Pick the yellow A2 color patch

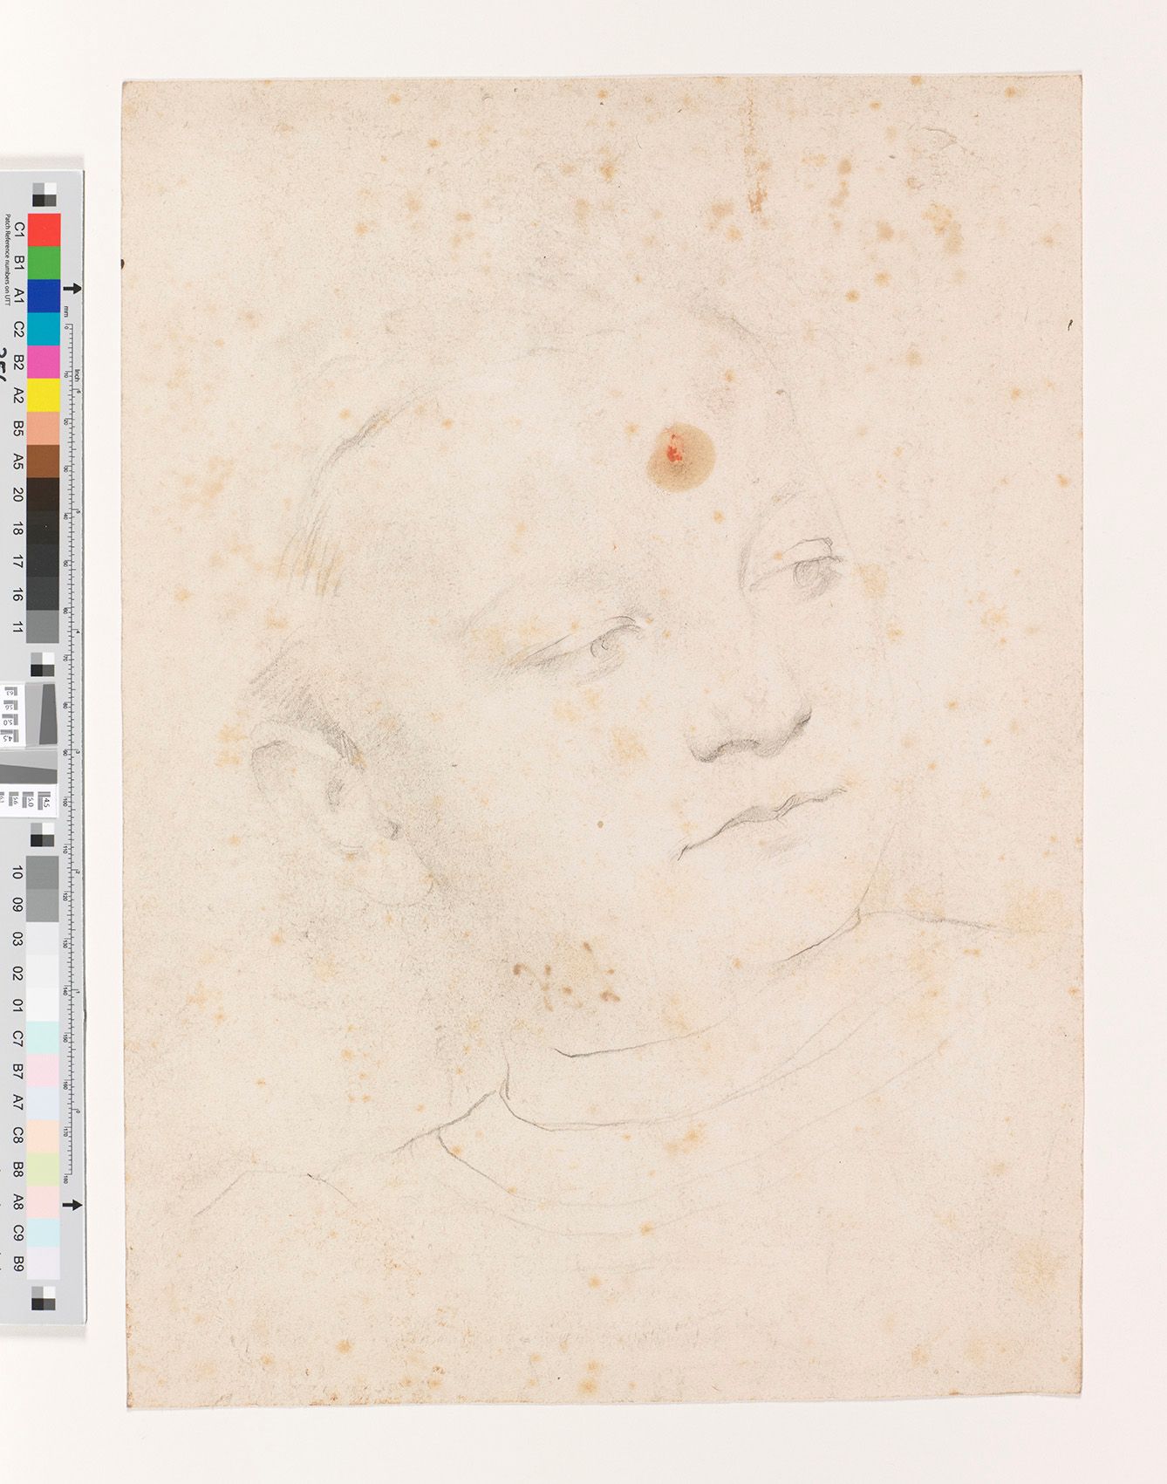pyautogui.click(x=44, y=395)
